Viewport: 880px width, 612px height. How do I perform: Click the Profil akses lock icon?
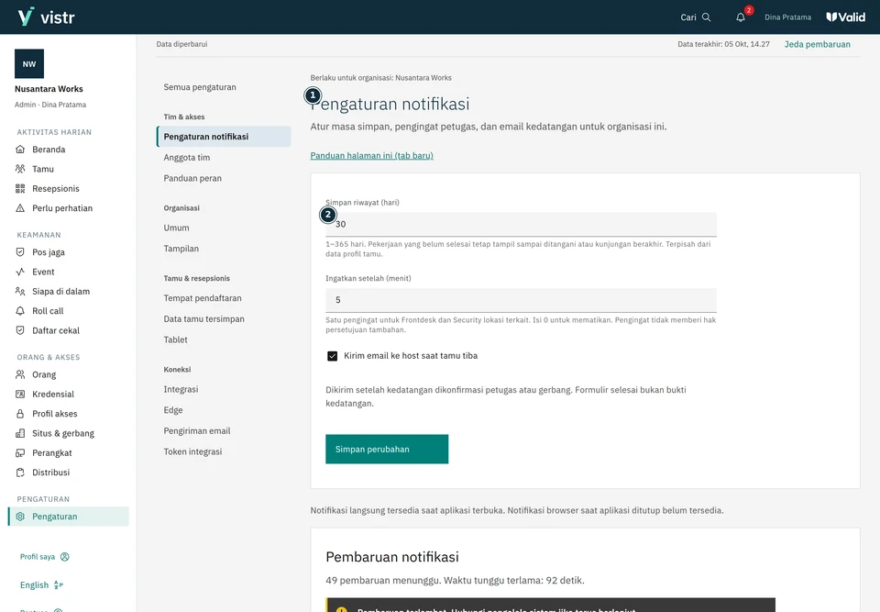point(20,414)
